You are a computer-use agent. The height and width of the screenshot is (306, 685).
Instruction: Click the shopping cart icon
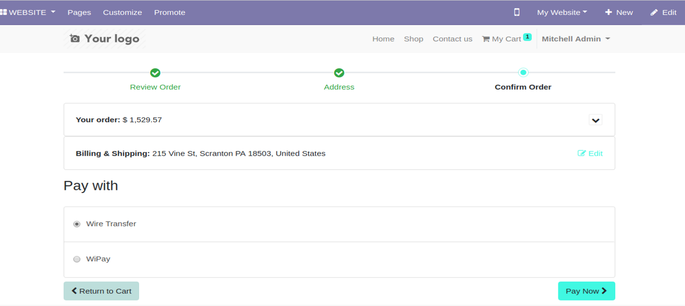point(486,39)
